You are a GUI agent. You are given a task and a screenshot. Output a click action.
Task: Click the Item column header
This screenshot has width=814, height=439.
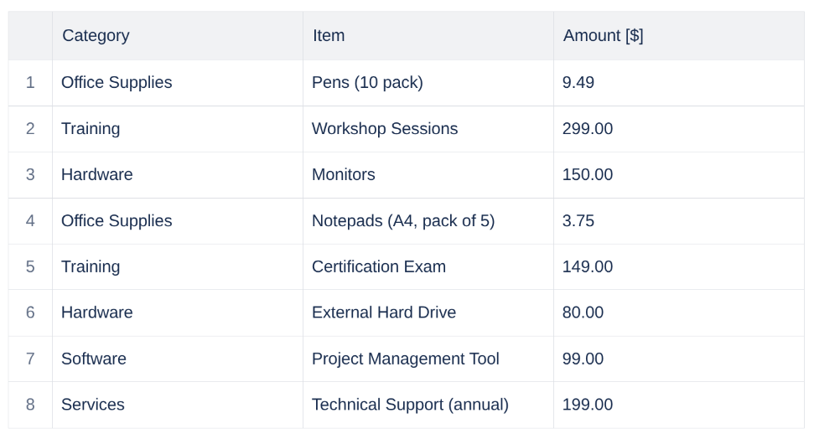pyautogui.click(x=329, y=35)
